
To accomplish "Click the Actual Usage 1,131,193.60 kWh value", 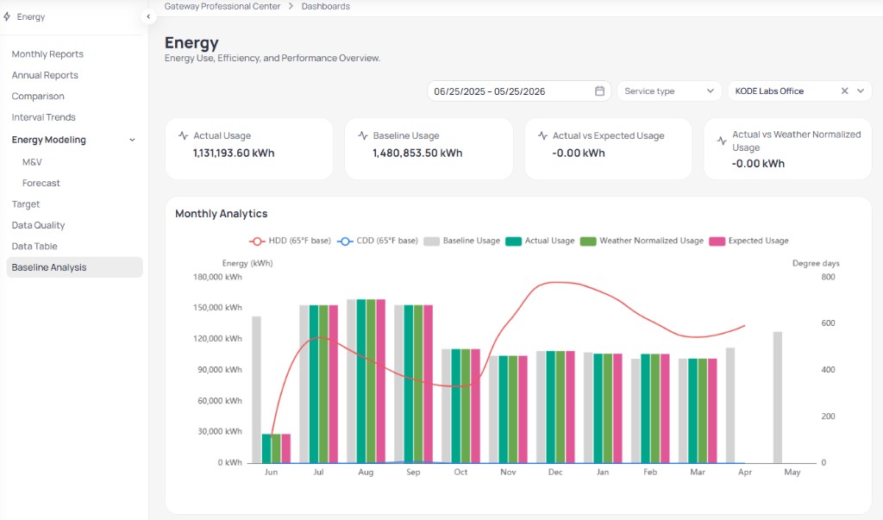I will click(x=233, y=153).
